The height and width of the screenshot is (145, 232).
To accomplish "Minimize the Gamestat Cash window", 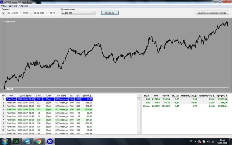I will click(x=215, y=2).
